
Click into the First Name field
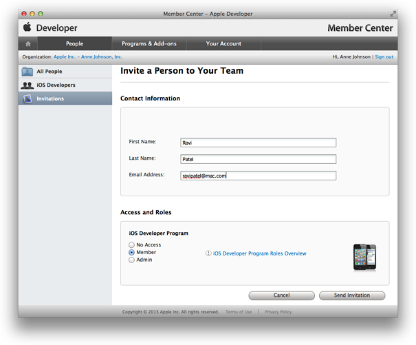click(x=258, y=143)
